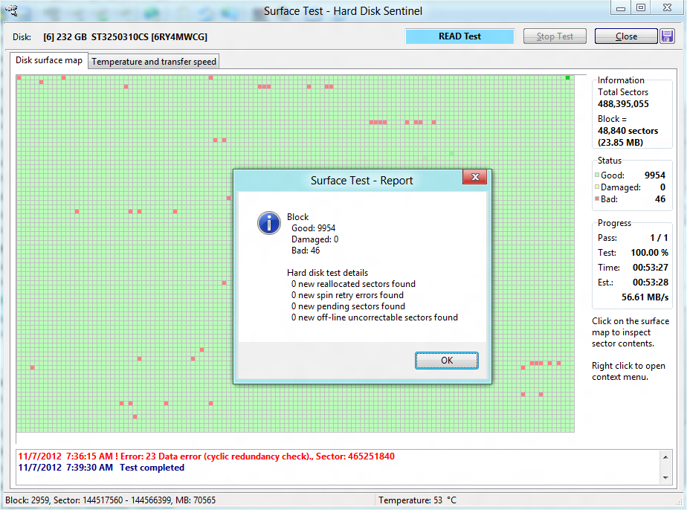Click the save report floppy disk icon
The width and height of the screenshot is (687, 510).
pyautogui.click(x=667, y=36)
